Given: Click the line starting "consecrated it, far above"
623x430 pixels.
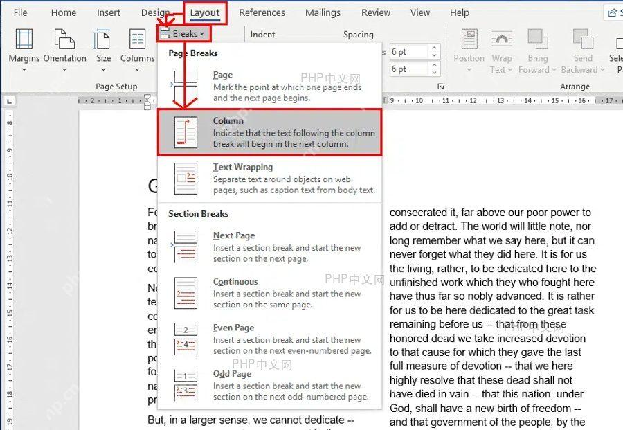Looking at the screenshot, I should (490, 213).
